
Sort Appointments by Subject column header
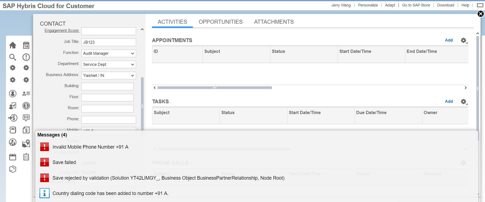pos(236,54)
